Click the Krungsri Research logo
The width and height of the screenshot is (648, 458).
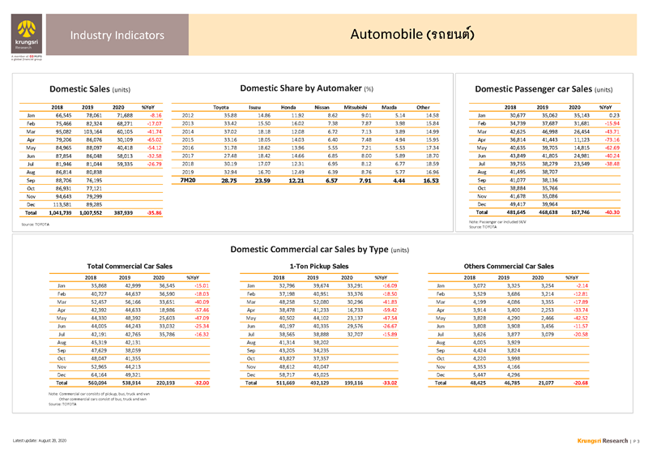point(23,40)
